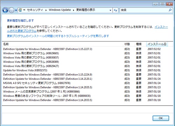Select Defender Definition 1.14.2033.5 row
The image size is (175, 126).
[x=87, y=100]
